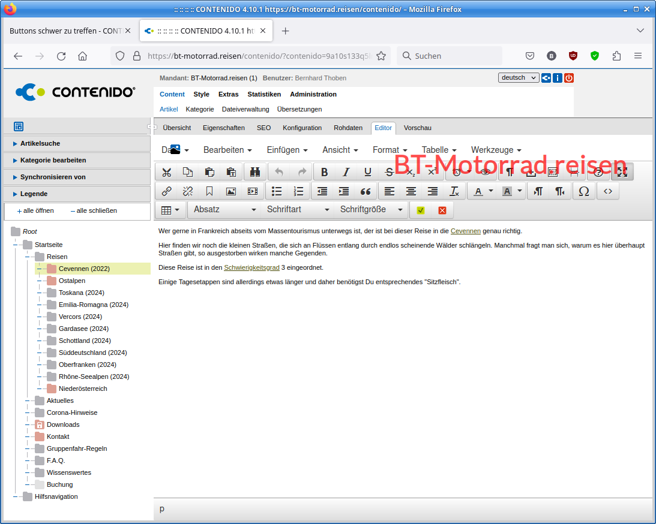Click the cut scissors icon
656x524 pixels.
[166, 172]
